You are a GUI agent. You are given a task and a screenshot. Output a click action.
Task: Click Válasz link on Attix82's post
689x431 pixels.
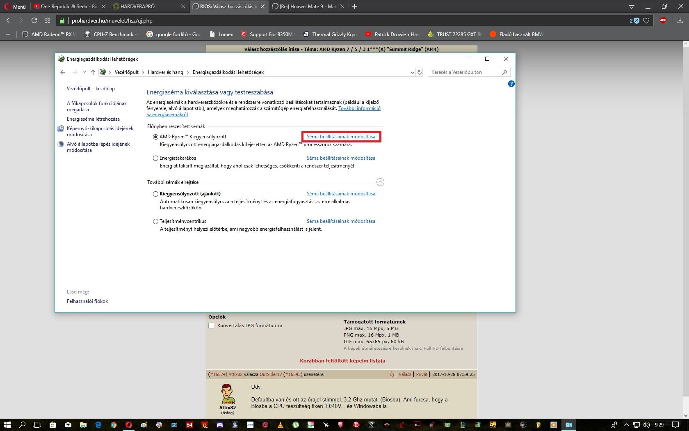(405, 374)
